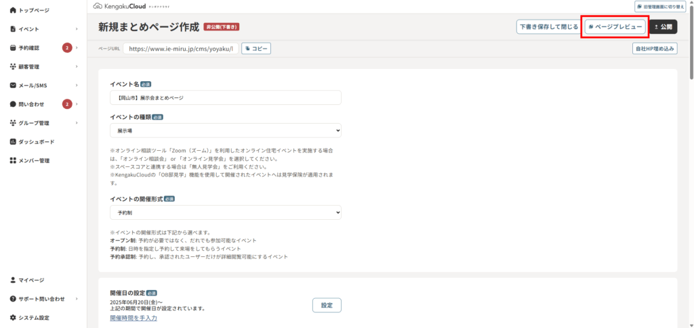694x328 pixels.
Task: Click the home icon beside トップページ
Action: click(x=13, y=11)
